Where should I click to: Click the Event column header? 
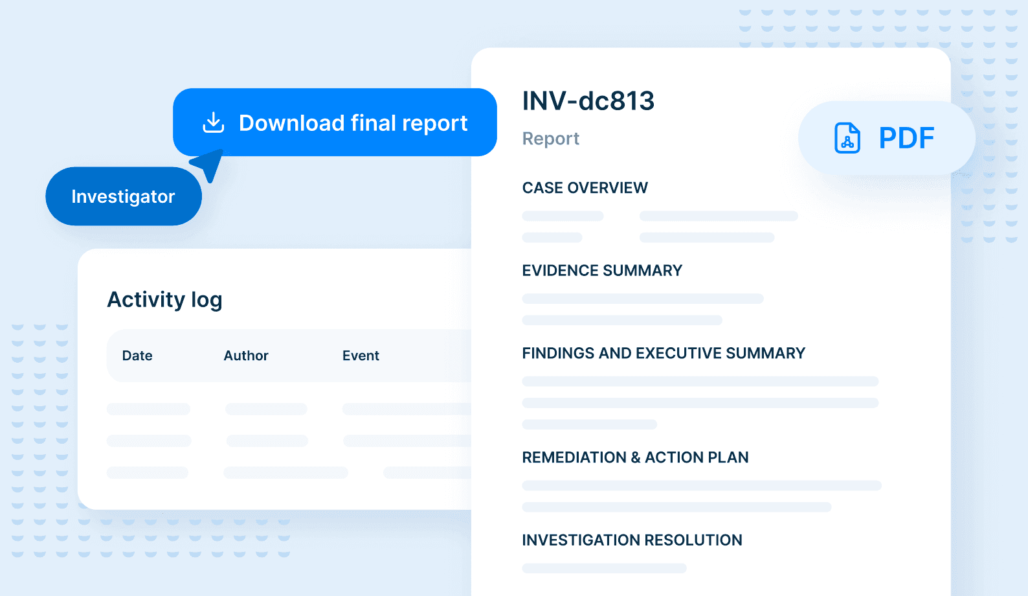[361, 356]
